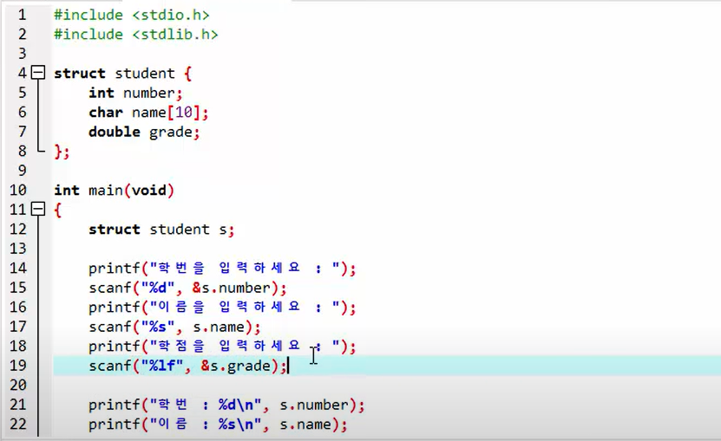
Task: Collapse the main function fold marker
Action: 38,210
